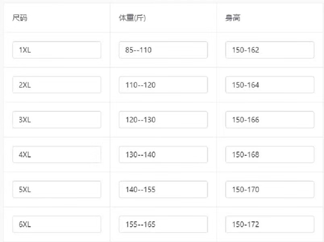Select the 140--155 weight field
324x242 pixels.
pyautogui.click(x=163, y=190)
